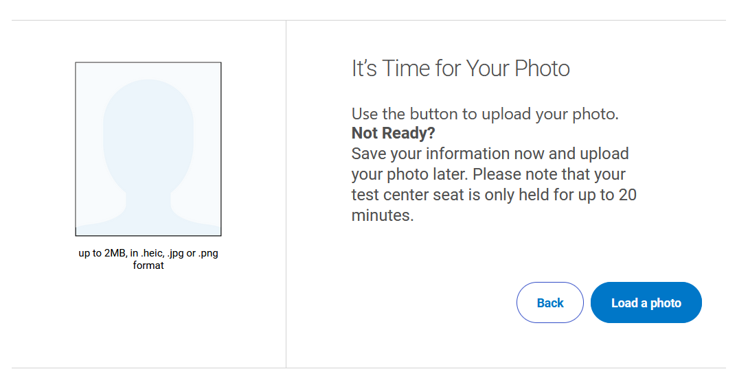737x380 pixels.
Task: Click ".jpg or .png" in the caption
Action: pos(192,253)
